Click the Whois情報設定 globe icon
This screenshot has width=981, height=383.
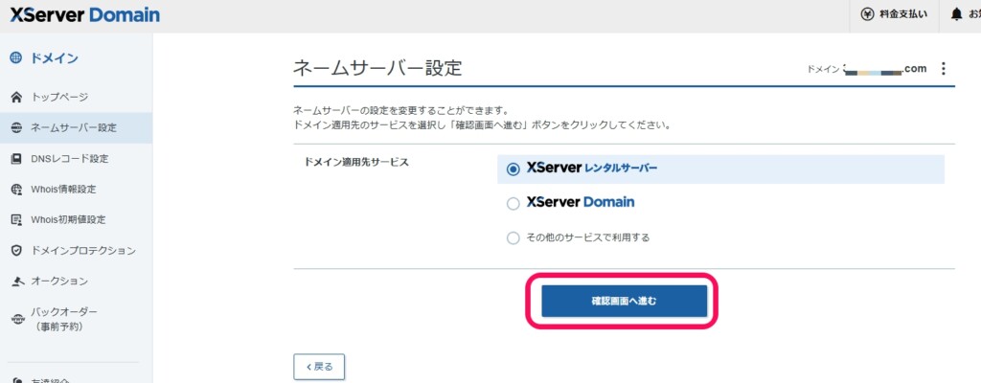[x=17, y=189]
